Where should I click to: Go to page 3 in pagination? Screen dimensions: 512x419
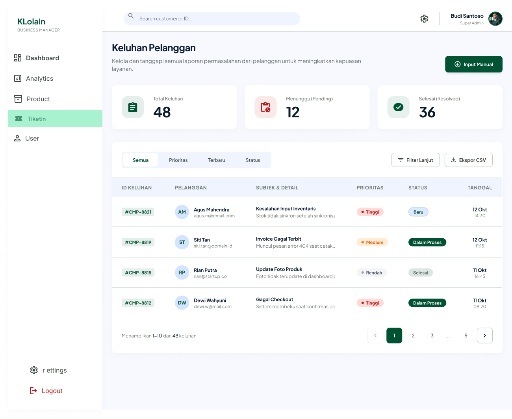point(432,336)
